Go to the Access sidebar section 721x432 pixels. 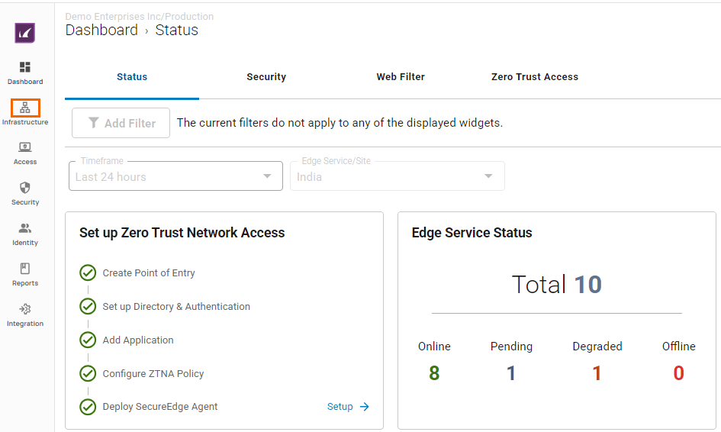point(25,148)
